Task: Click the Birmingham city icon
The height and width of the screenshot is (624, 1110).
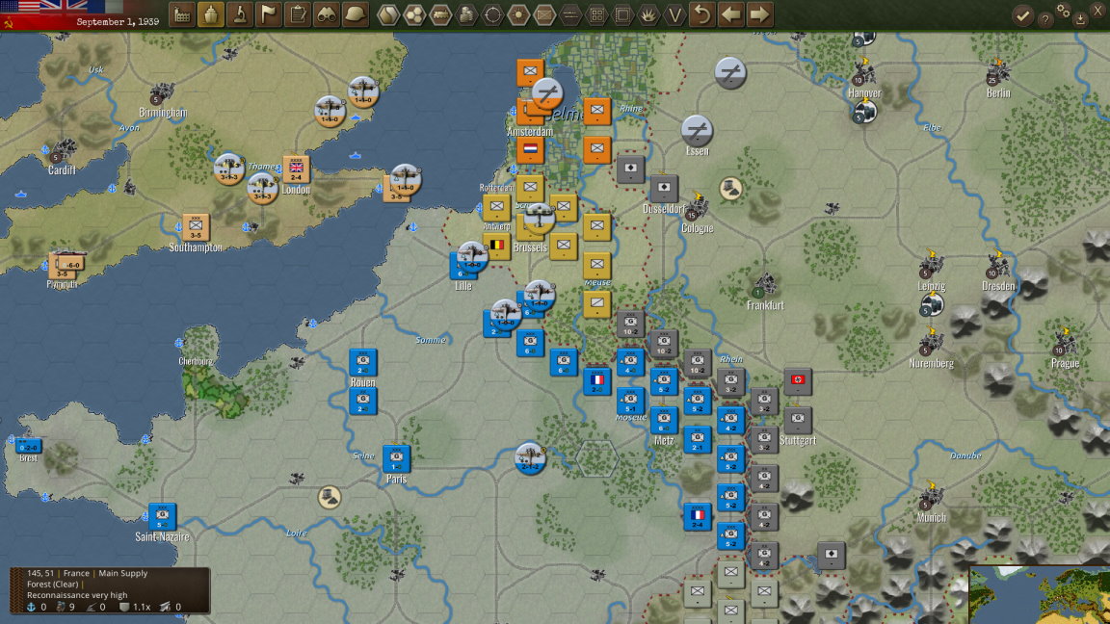Action: (x=162, y=94)
